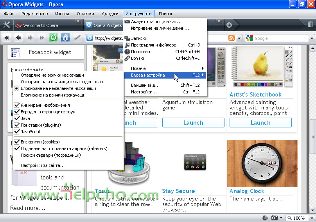Choose Отваряне на всички изскачащи
The height and width of the screenshot is (222, 316).
(68, 75)
